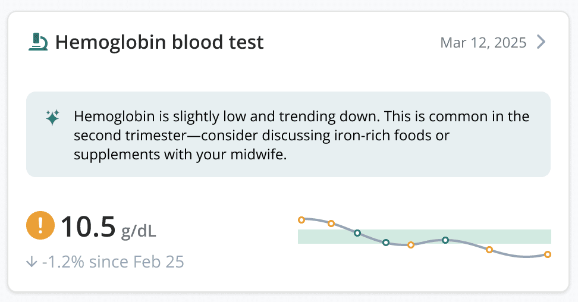Open the Hemoglobin blood test title
578x302 pixels.
159,42
